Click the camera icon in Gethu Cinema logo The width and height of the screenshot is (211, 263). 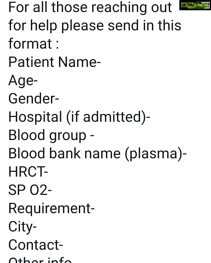coord(198,3)
